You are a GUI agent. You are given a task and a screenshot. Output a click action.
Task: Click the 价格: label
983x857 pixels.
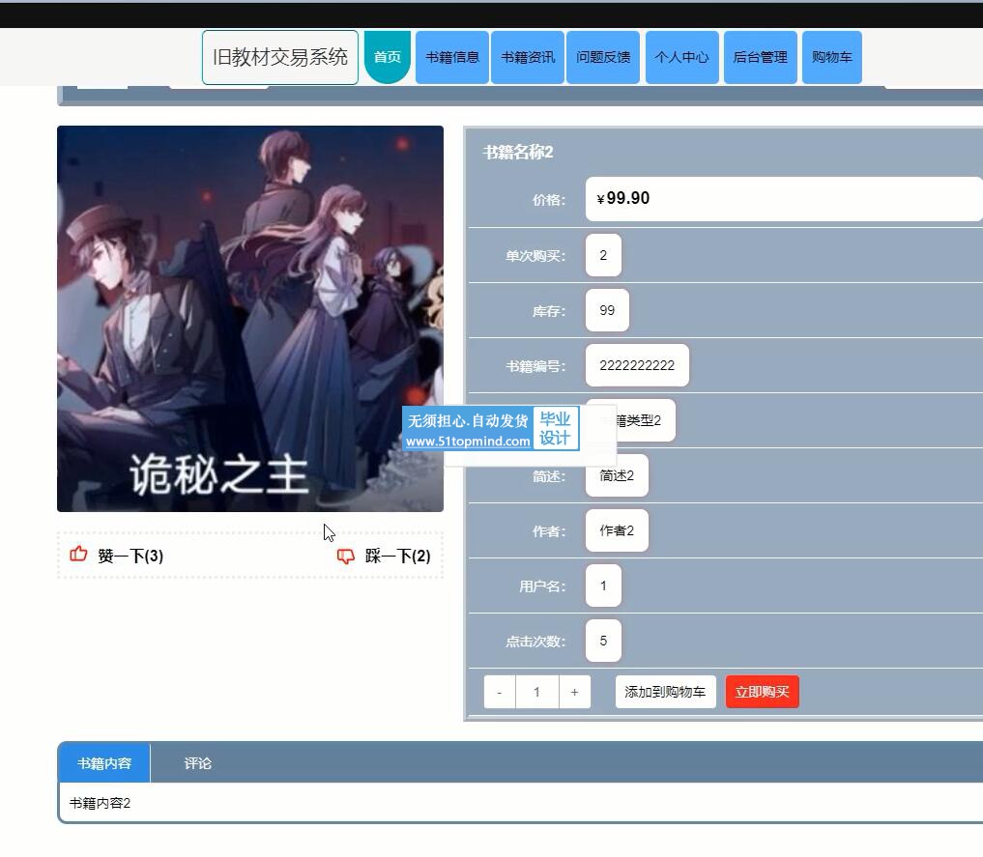pyautogui.click(x=549, y=200)
